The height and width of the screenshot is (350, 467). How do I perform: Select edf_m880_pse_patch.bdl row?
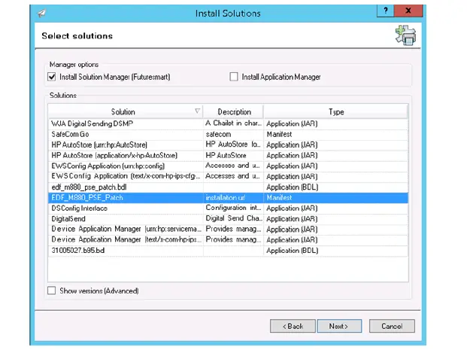coord(228,187)
